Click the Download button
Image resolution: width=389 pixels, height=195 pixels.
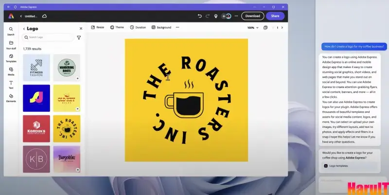pyautogui.click(x=252, y=16)
